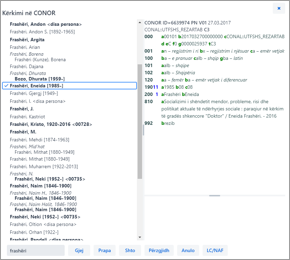Select Frashëri, M. entry

[x=23, y=132]
